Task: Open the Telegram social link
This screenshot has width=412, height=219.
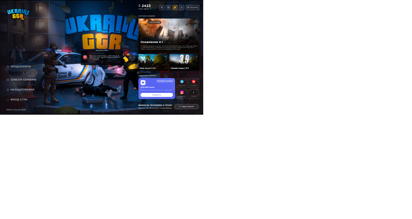Action: [x=182, y=83]
